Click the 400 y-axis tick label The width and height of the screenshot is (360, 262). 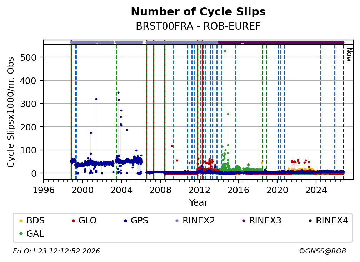click(x=28, y=81)
